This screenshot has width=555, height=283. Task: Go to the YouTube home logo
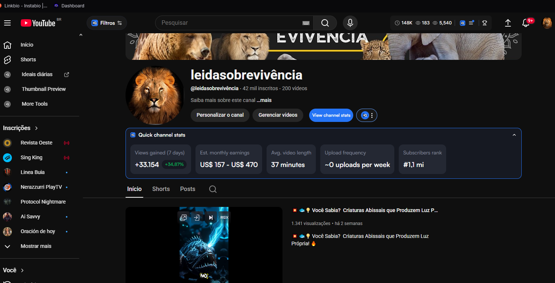(38, 23)
